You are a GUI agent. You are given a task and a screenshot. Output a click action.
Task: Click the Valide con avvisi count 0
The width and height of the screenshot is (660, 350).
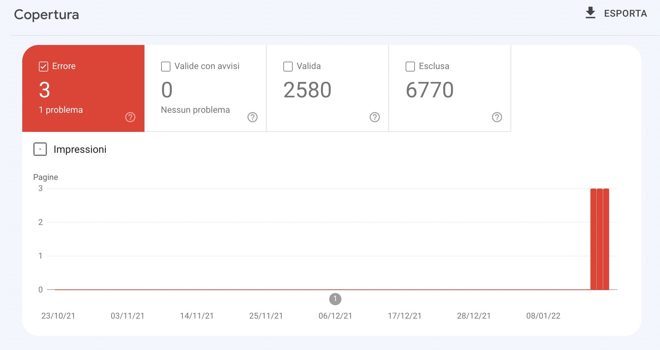pos(167,90)
